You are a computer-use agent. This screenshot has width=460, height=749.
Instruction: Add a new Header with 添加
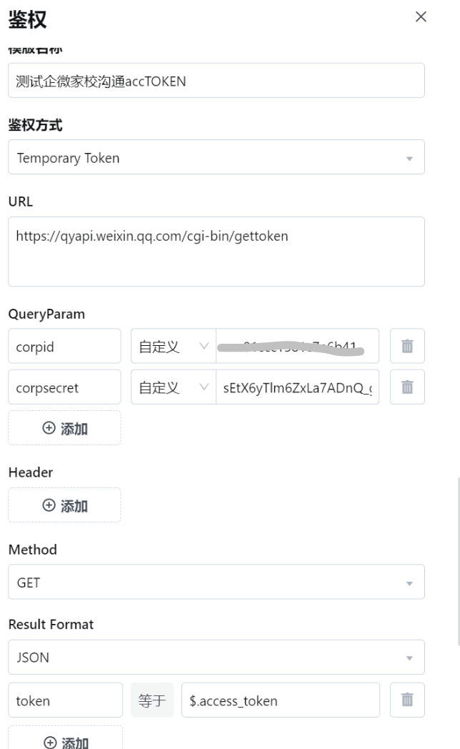click(x=64, y=505)
